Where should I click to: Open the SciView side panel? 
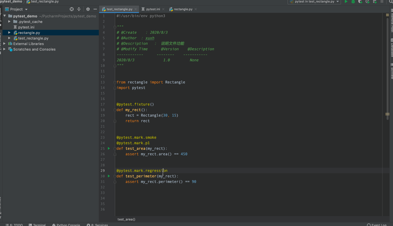pos(391,71)
